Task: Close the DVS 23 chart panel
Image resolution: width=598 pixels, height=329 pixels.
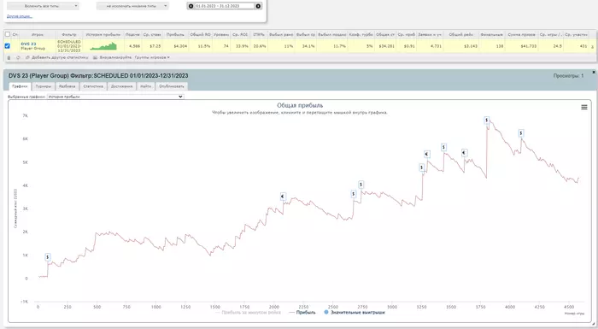Action: point(594,72)
